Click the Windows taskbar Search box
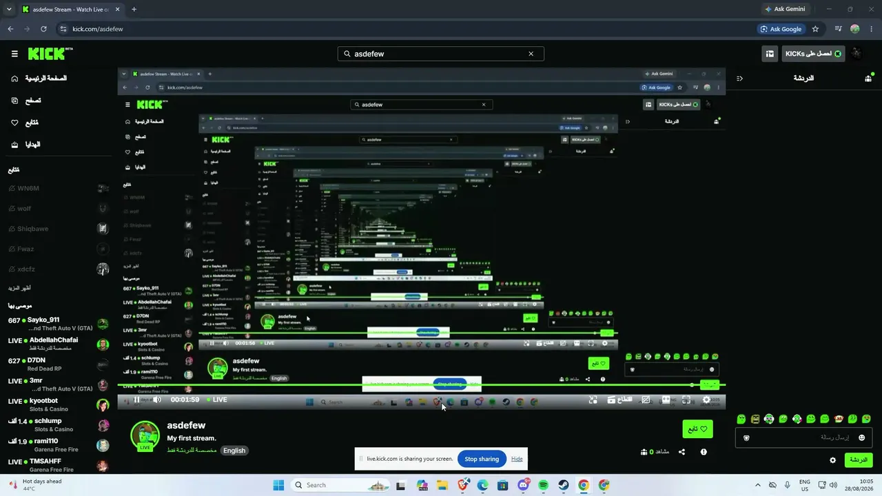Screen dimensions: 882x496 pos(340,485)
